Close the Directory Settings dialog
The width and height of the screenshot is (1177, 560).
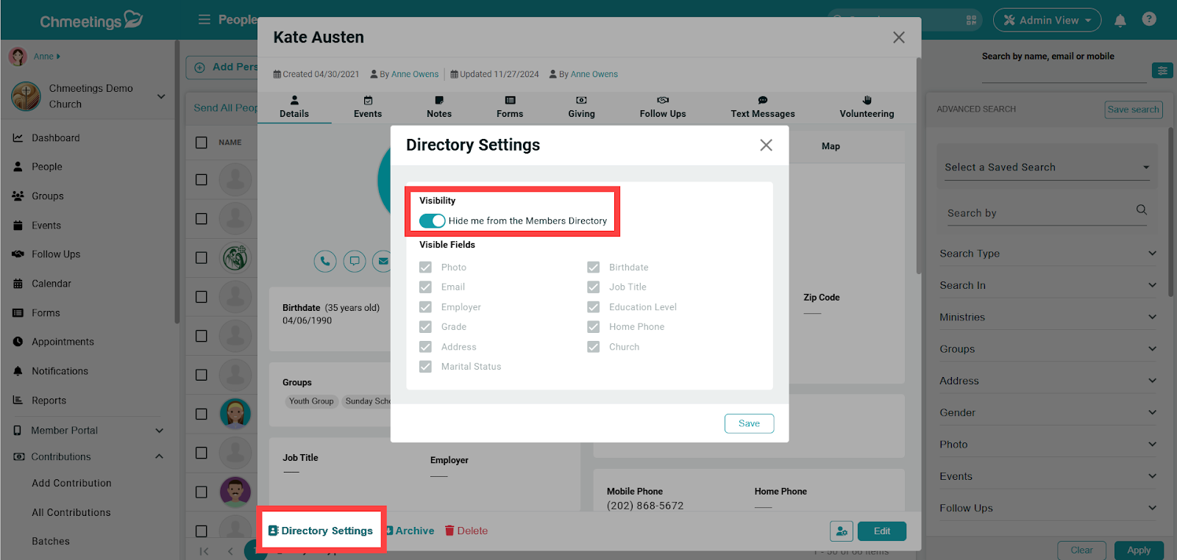click(766, 146)
